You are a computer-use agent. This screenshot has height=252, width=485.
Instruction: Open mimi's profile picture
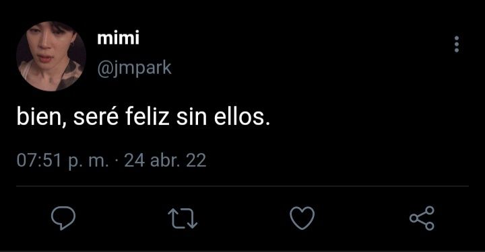point(51,56)
